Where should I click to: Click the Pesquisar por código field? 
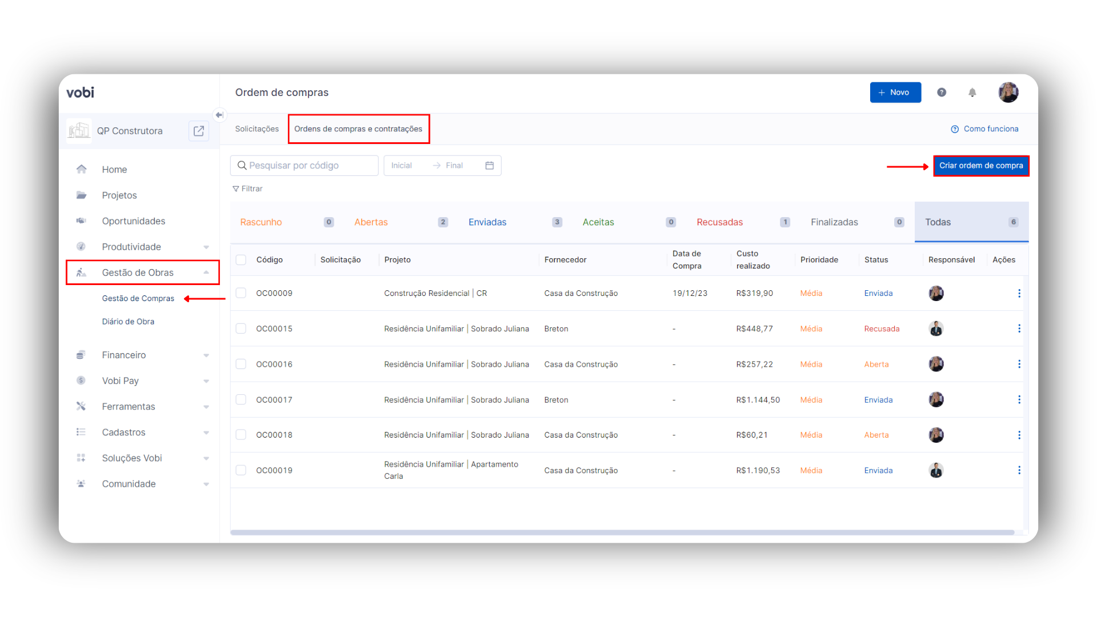click(x=305, y=166)
